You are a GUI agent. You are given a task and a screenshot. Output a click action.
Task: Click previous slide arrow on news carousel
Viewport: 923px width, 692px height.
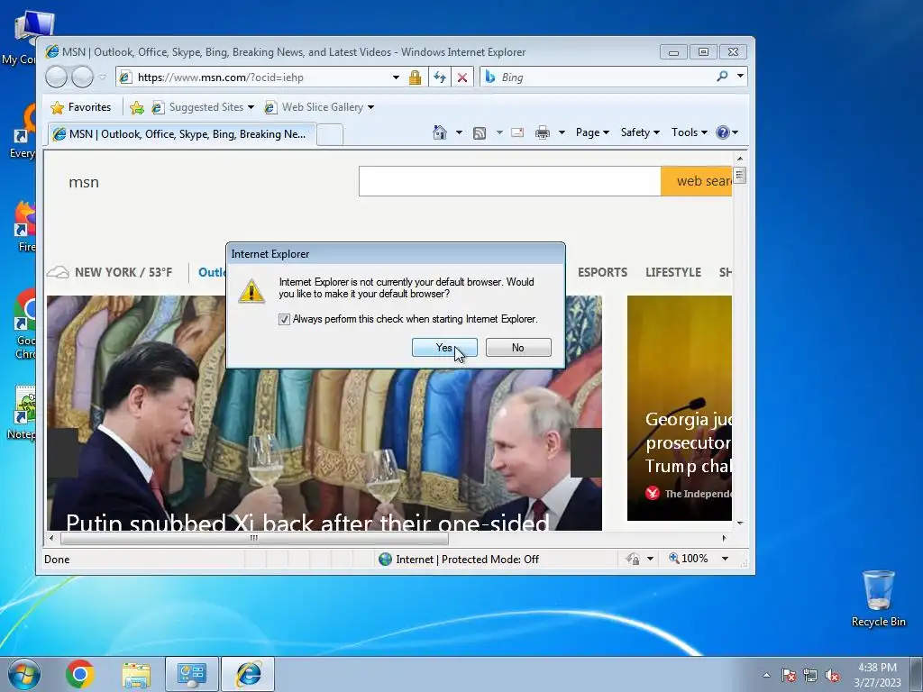tap(63, 452)
